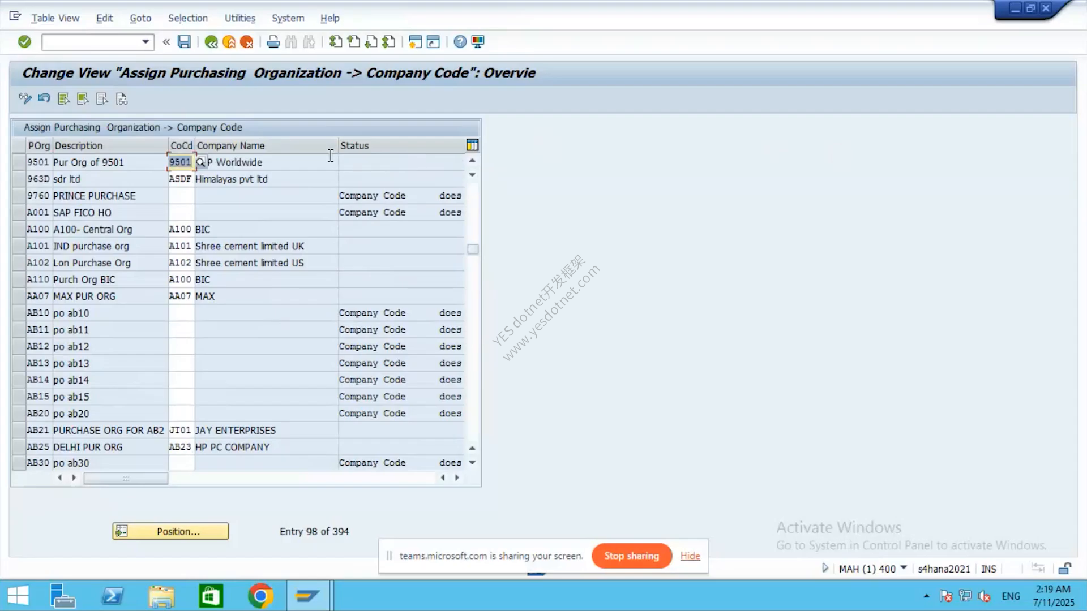The height and width of the screenshot is (611, 1087).
Task: Open Windows Start menu
Action: [x=18, y=596]
